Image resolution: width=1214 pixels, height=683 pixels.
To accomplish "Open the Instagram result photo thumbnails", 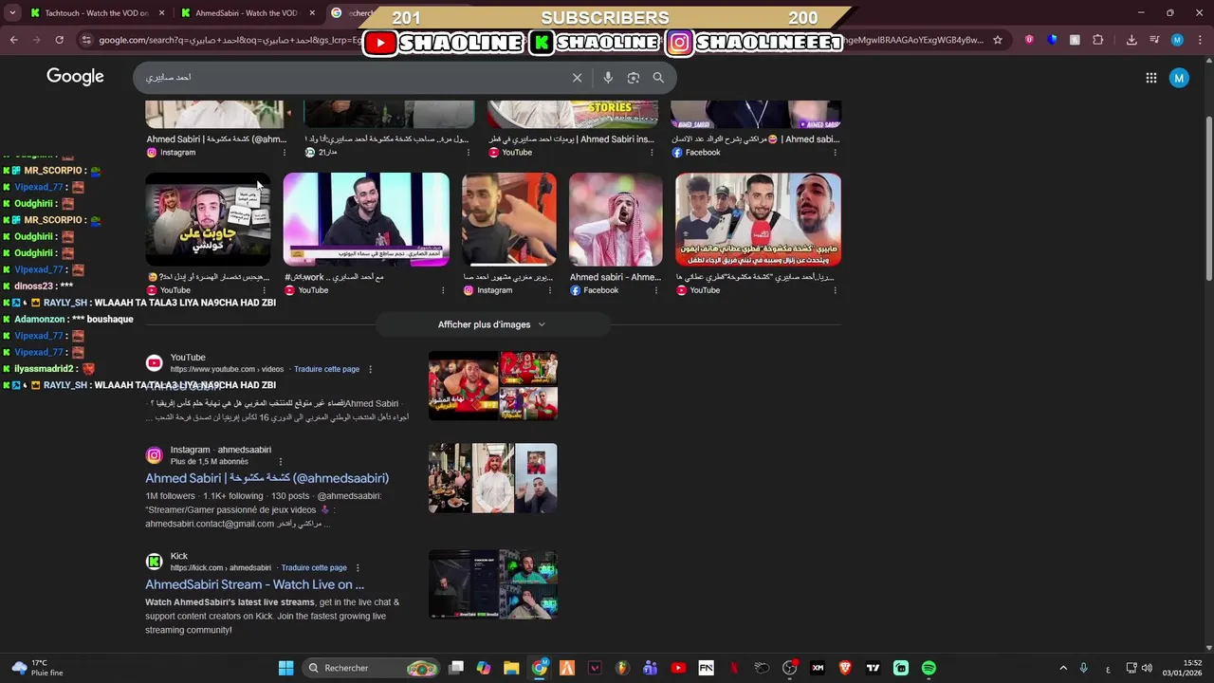I will point(493,478).
